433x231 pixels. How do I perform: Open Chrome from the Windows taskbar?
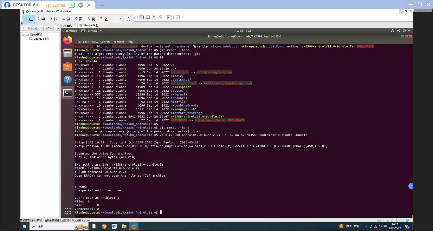click(x=104, y=226)
